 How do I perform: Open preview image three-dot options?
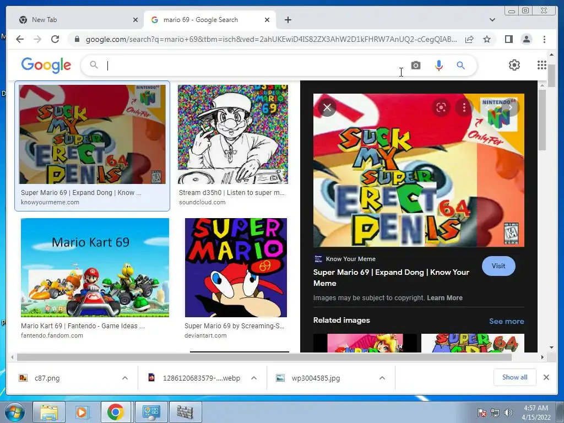[x=464, y=107]
